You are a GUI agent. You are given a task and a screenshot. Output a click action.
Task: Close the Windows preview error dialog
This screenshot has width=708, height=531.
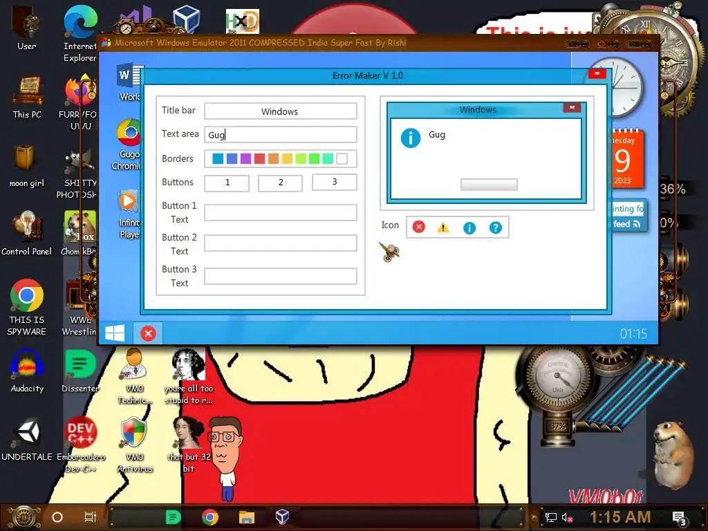[x=572, y=107]
